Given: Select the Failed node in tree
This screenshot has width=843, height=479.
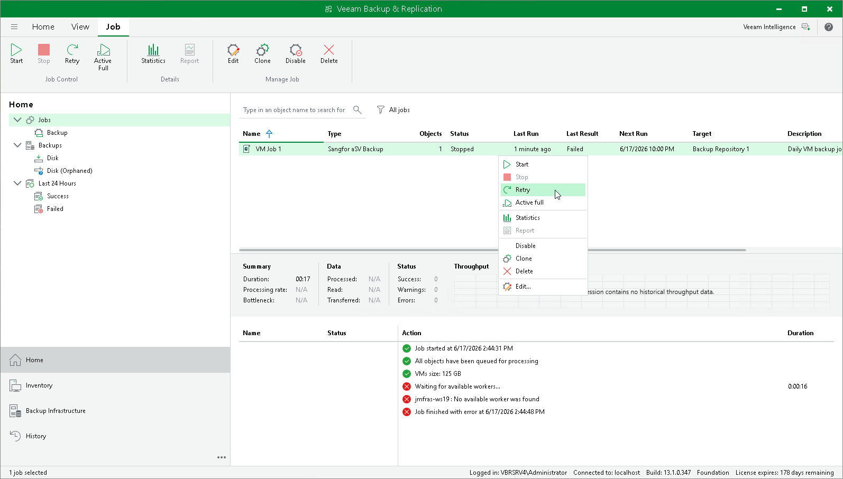Looking at the screenshot, I should [55, 209].
